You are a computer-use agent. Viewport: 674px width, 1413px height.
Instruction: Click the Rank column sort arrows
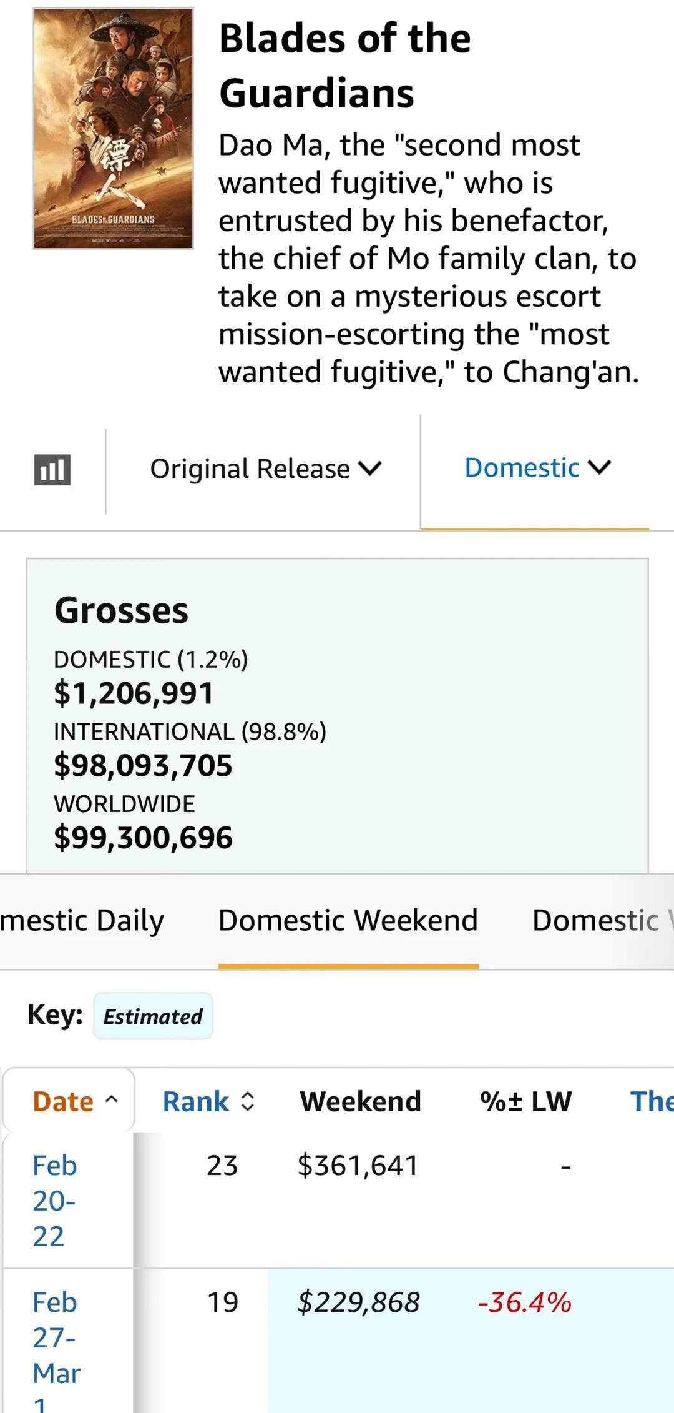coord(248,1101)
